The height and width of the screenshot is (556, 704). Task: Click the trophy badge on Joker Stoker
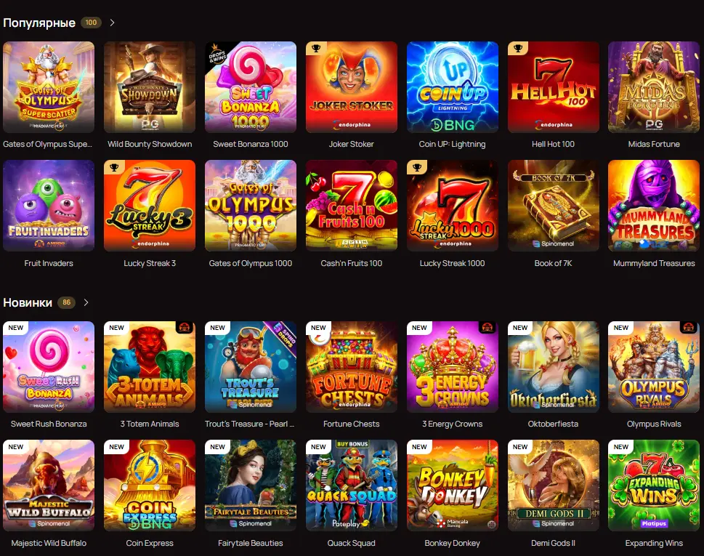[316, 49]
